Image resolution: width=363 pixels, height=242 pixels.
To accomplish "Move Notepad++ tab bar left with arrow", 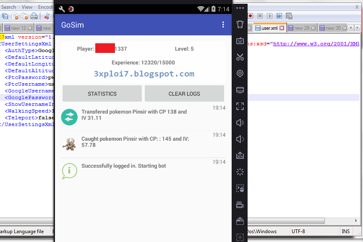I will tap(351, 28).
